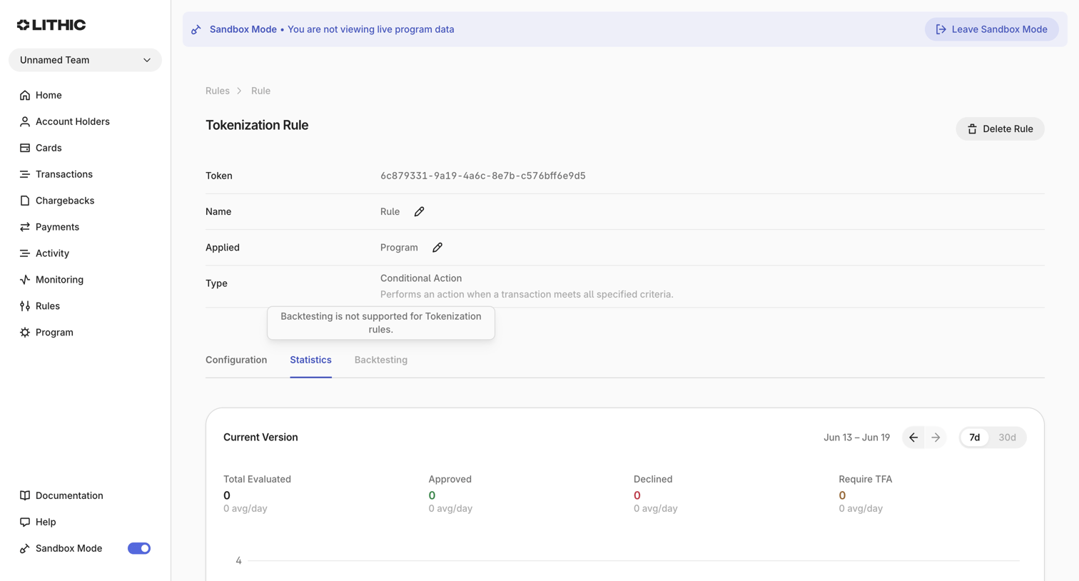
Task: Click the Declined statistic value
Action: coord(637,495)
